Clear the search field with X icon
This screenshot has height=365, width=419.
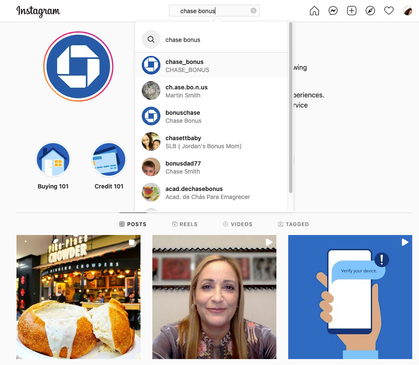(254, 11)
